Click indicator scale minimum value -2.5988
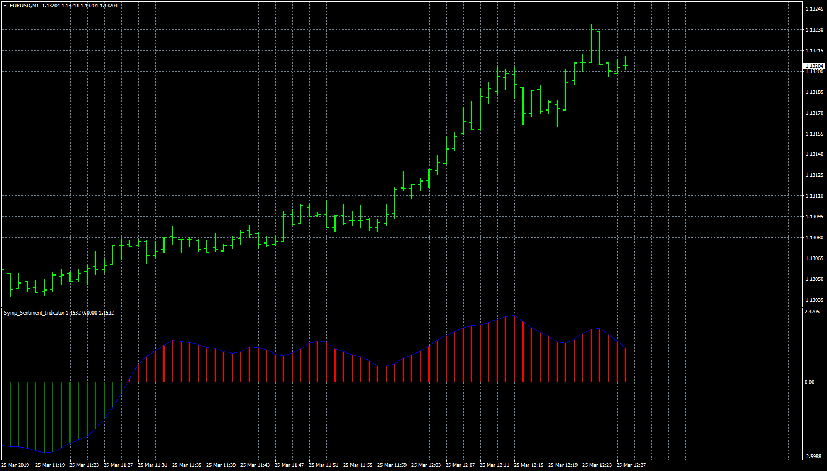 tap(813, 457)
